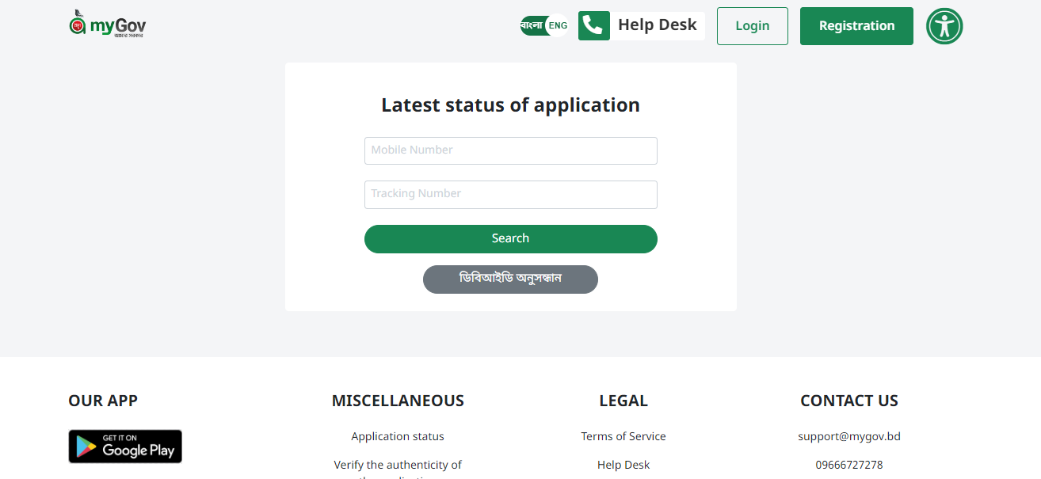Open the Help Desk footer link
1041x479 pixels.
click(623, 464)
